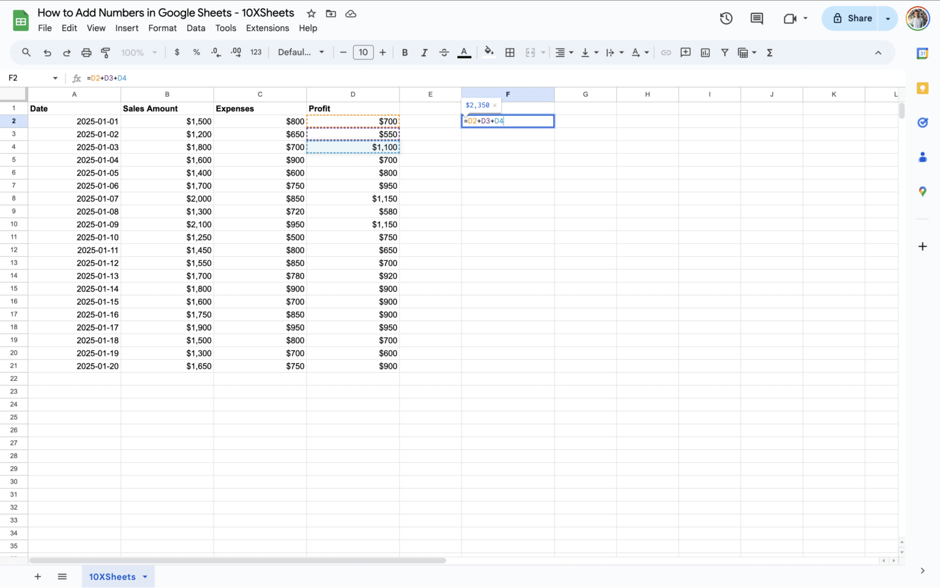Toggle strikethrough formatting
The width and height of the screenshot is (940, 588).
pyautogui.click(x=444, y=52)
